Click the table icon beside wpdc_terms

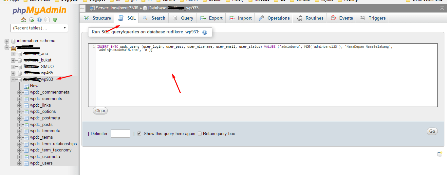[x=27, y=137]
